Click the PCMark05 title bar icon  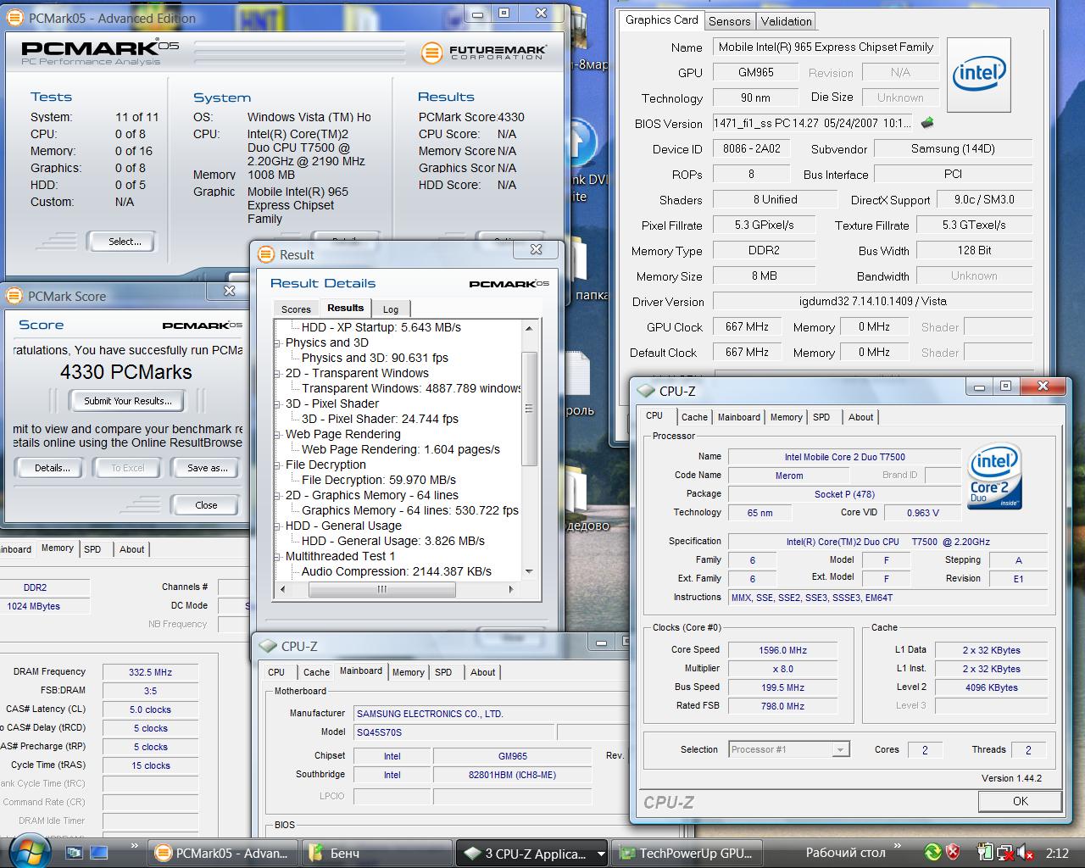16,18
